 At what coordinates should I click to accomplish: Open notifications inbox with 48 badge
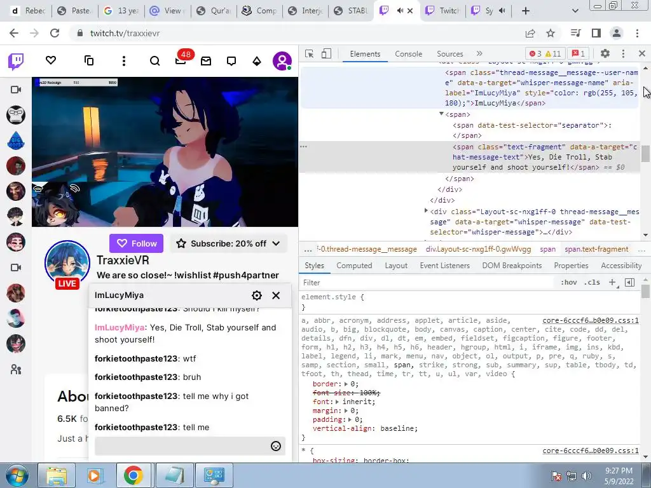click(181, 60)
